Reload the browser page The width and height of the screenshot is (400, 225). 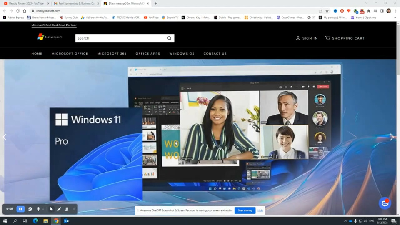[18, 11]
